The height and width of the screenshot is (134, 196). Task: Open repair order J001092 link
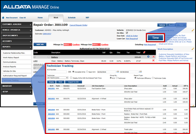pos(51,99)
